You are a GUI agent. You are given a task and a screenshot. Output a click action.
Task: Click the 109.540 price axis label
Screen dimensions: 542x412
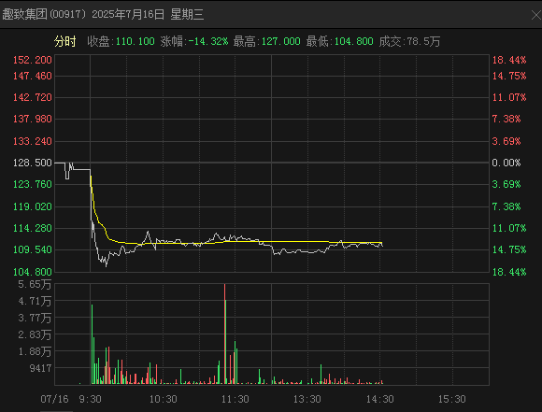coord(33,249)
